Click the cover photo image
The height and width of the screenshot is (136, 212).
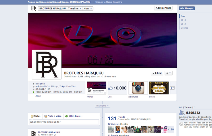(102, 41)
